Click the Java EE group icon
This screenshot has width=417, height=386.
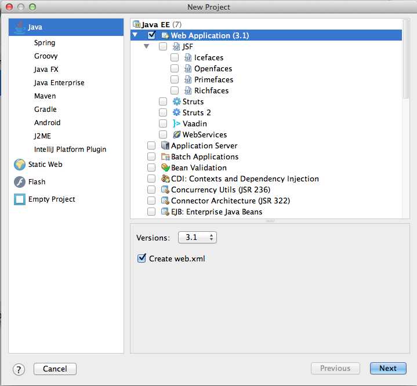pos(136,24)
